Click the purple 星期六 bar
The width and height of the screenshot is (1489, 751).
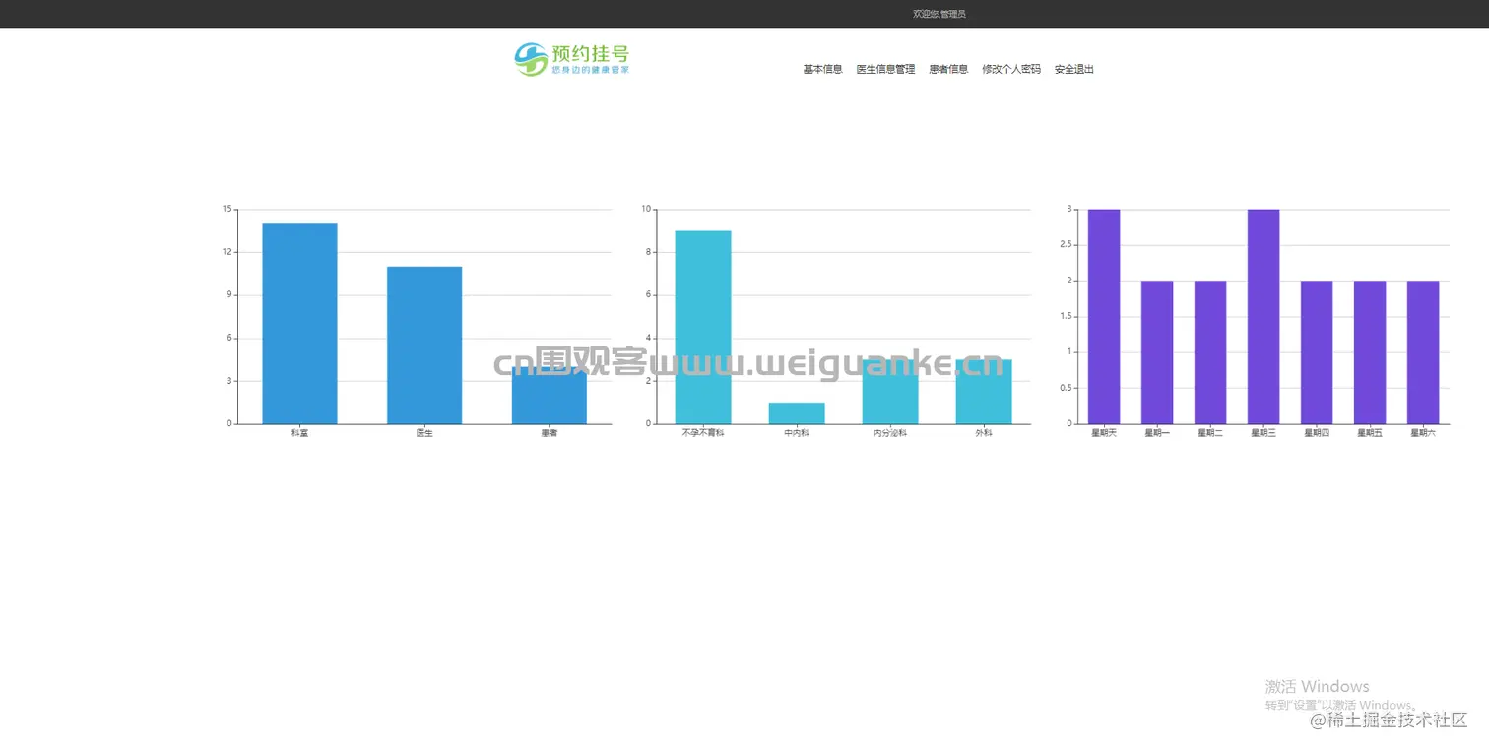coord(1423,352)
